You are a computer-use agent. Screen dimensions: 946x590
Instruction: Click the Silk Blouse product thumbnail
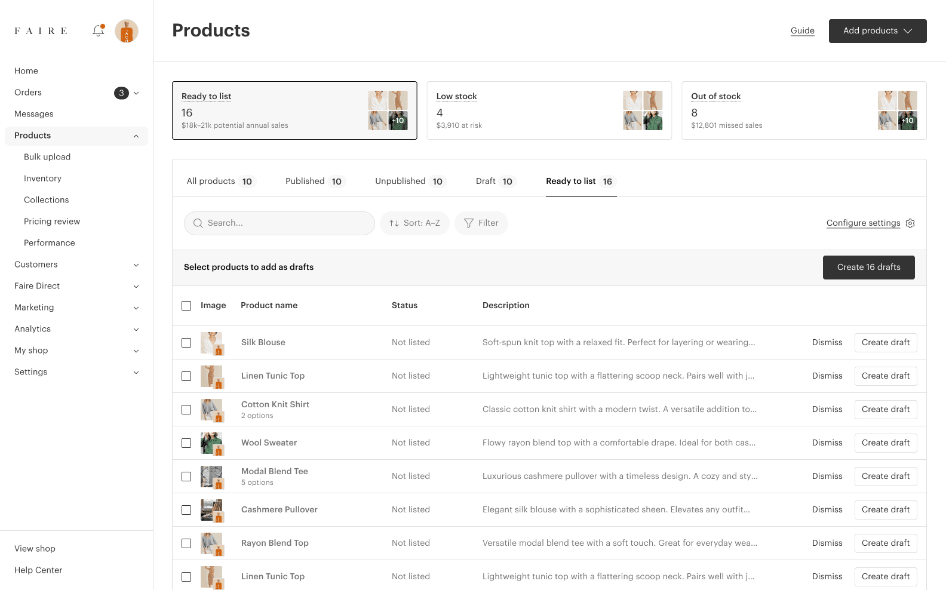point(211,343)
